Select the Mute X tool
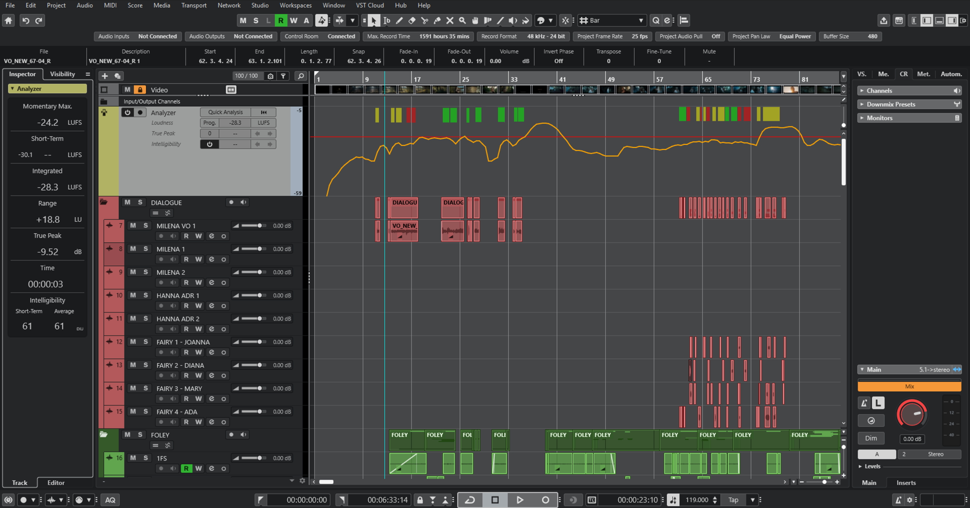Image resolution: width=970 pixels, height=508 pixels. [449, 21]
